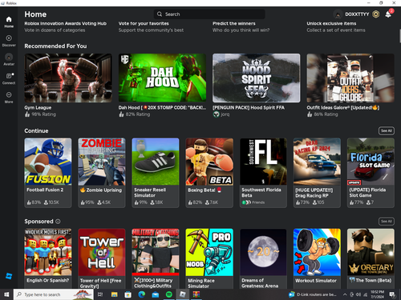
Task: Open Gym League game thumbnail
Action: 68,78
